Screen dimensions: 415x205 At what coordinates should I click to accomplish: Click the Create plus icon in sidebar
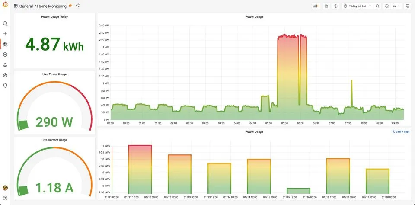click(x=5, y=34)
